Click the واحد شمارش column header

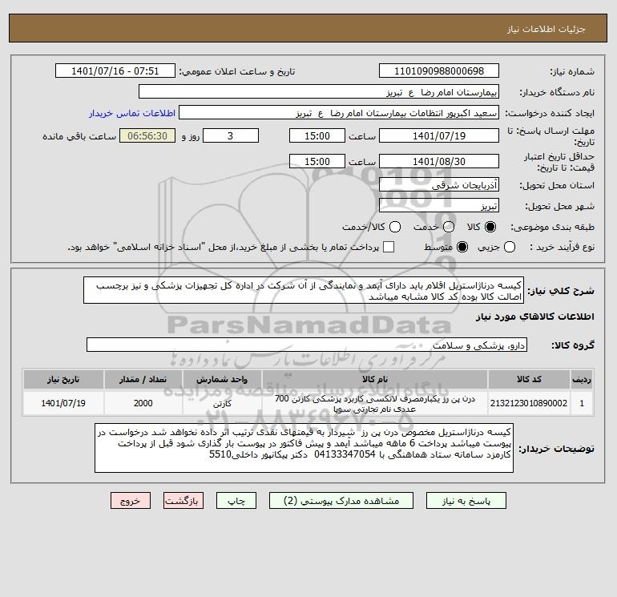tap(222, 379)
